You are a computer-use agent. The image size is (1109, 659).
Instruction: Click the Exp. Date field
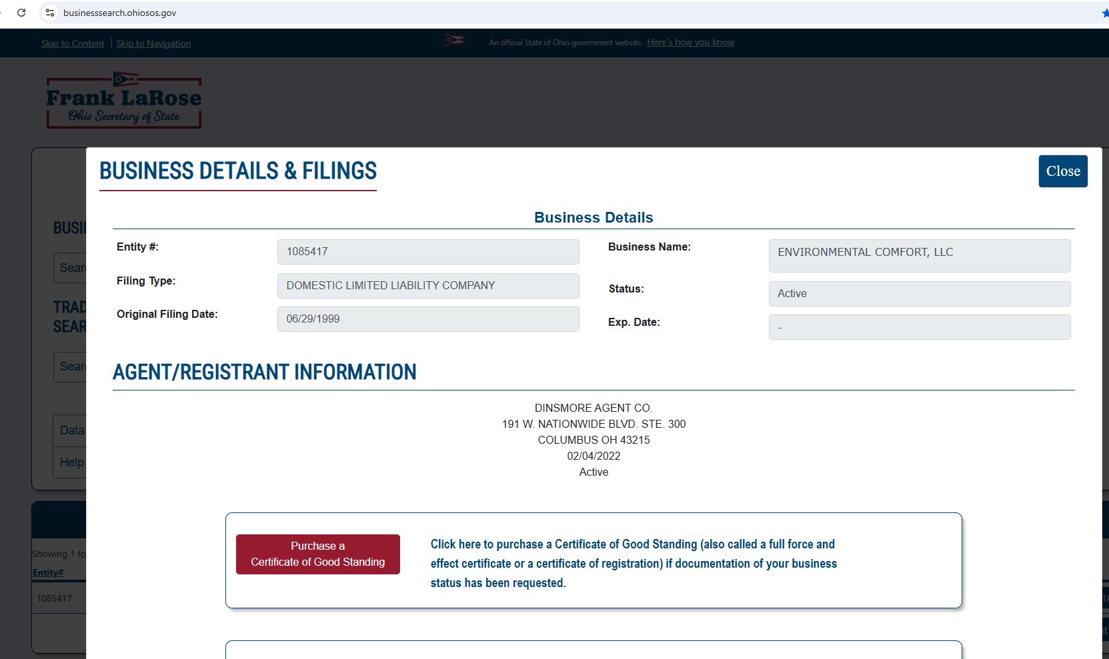tap(919, 327)
